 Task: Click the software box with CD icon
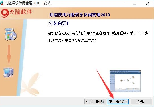point(11,34)
